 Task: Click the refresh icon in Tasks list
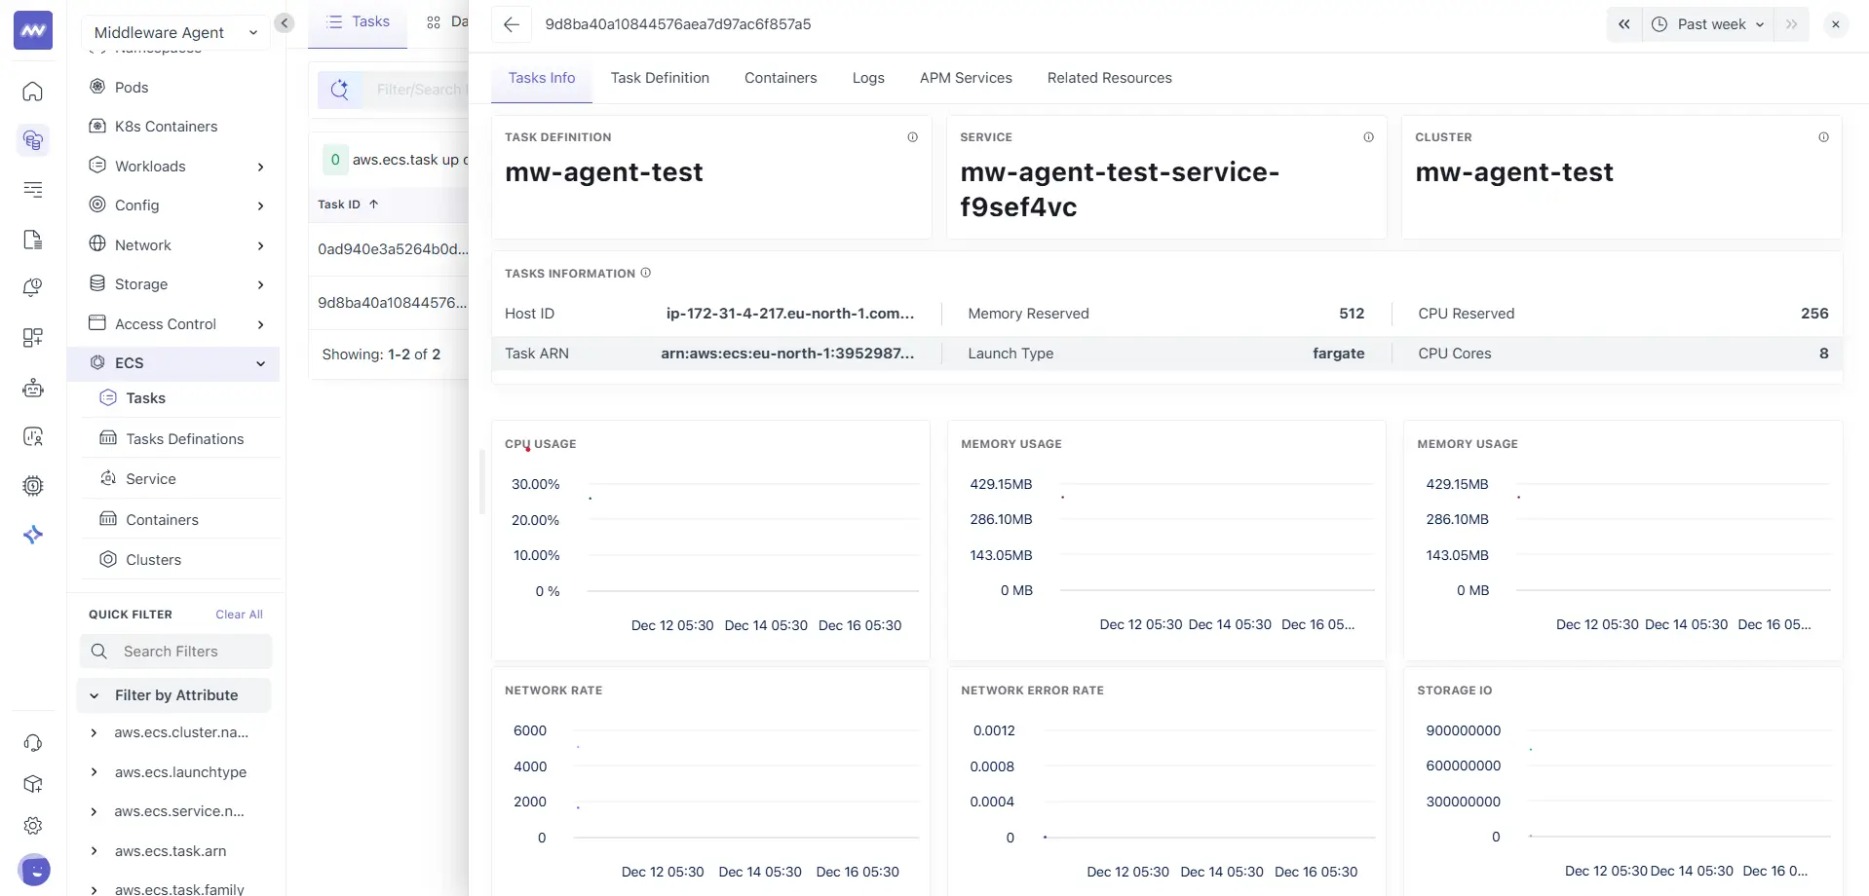coord(339,90)
